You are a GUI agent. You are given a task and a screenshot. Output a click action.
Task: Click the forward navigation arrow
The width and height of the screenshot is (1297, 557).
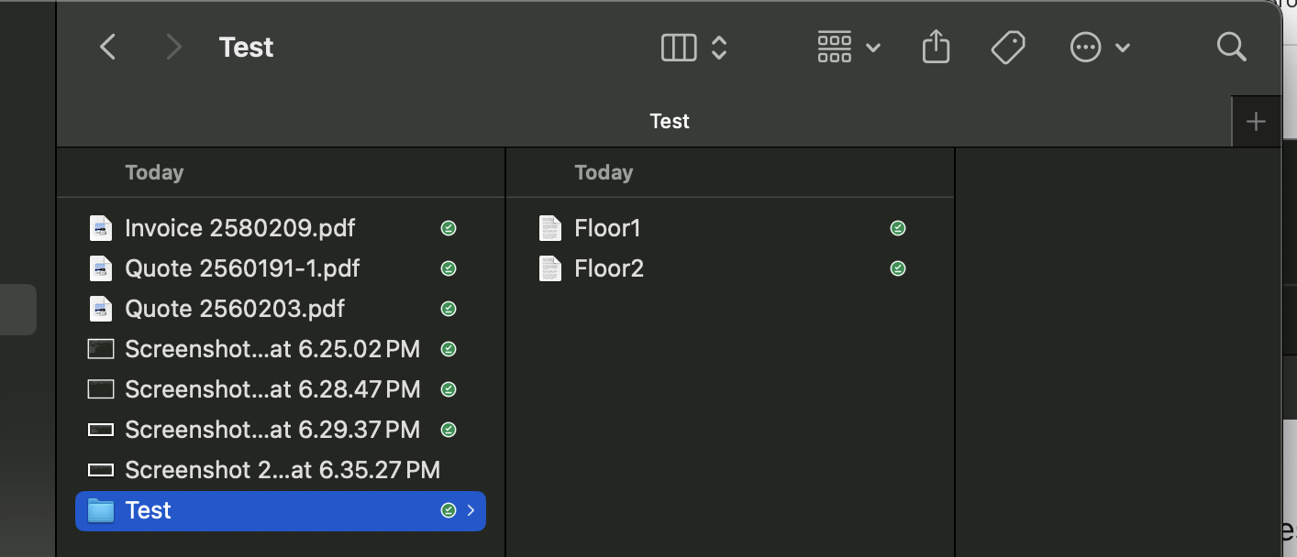pos(173,47)
